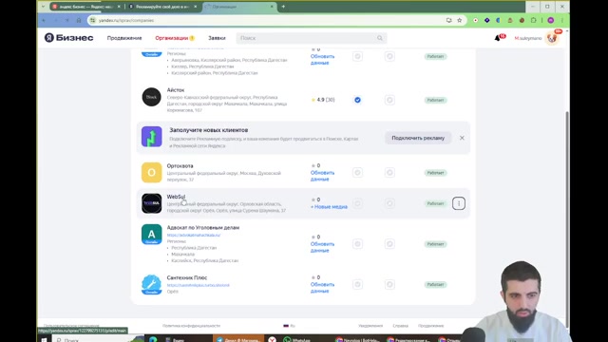
Task: Open the Telegram item in the taskbar
Action: (238, 339)
